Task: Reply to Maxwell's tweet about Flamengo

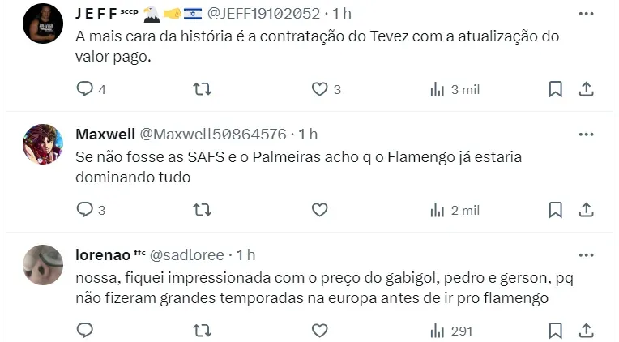Action: click(x=85, y=210)
